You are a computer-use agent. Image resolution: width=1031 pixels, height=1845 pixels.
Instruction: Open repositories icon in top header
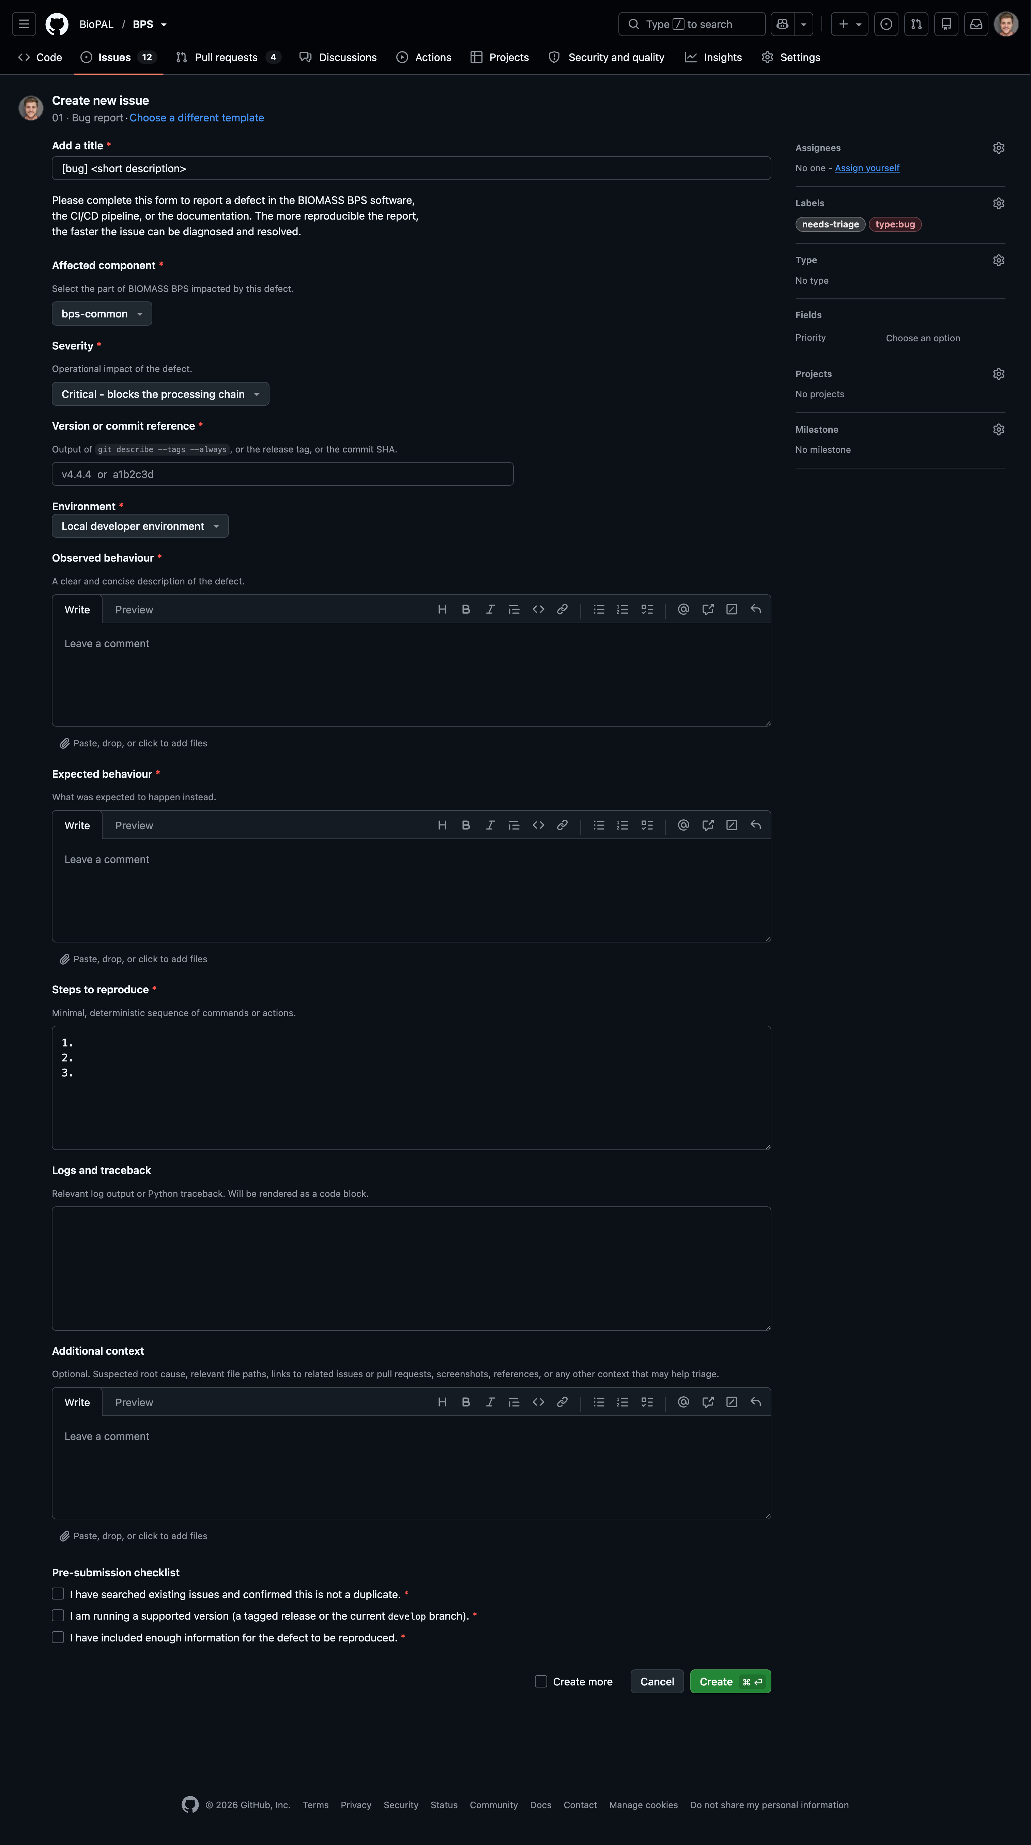tap(947, 24)
